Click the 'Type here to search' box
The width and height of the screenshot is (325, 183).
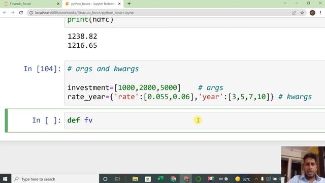click(55, 179)
